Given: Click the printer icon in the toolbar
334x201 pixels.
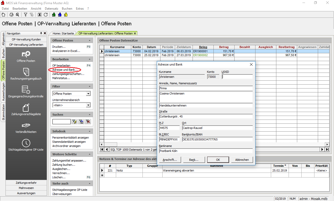Looking at the screenshot, I should [11, 15].
